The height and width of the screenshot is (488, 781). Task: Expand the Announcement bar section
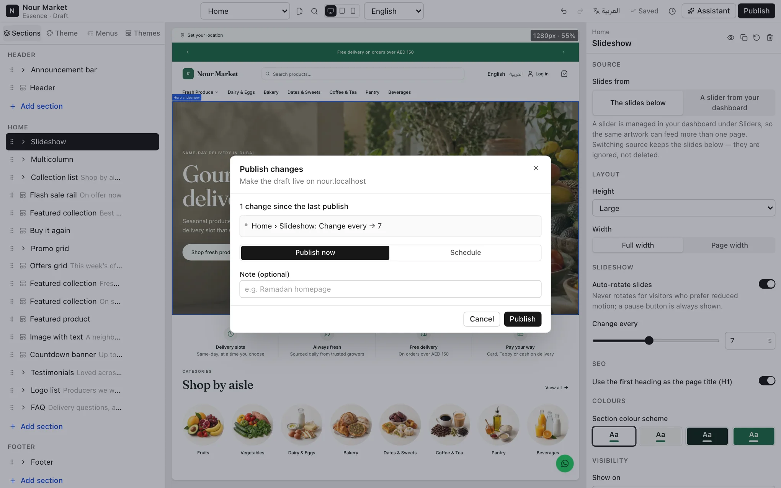tap(23, 70)
